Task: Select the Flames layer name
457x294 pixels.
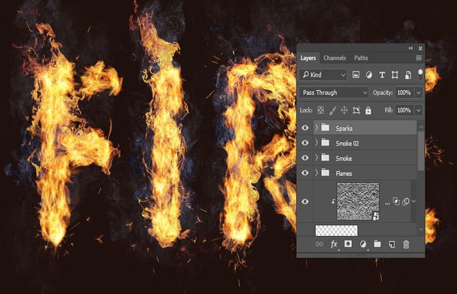Action: click(x=343, y=174)
